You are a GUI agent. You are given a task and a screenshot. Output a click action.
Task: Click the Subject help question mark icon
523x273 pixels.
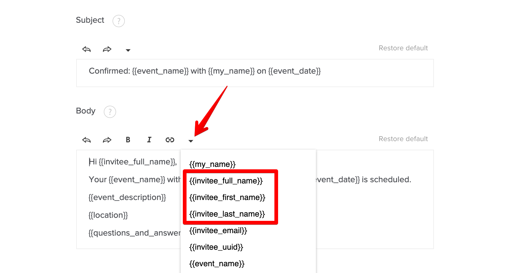coord(119,21)
